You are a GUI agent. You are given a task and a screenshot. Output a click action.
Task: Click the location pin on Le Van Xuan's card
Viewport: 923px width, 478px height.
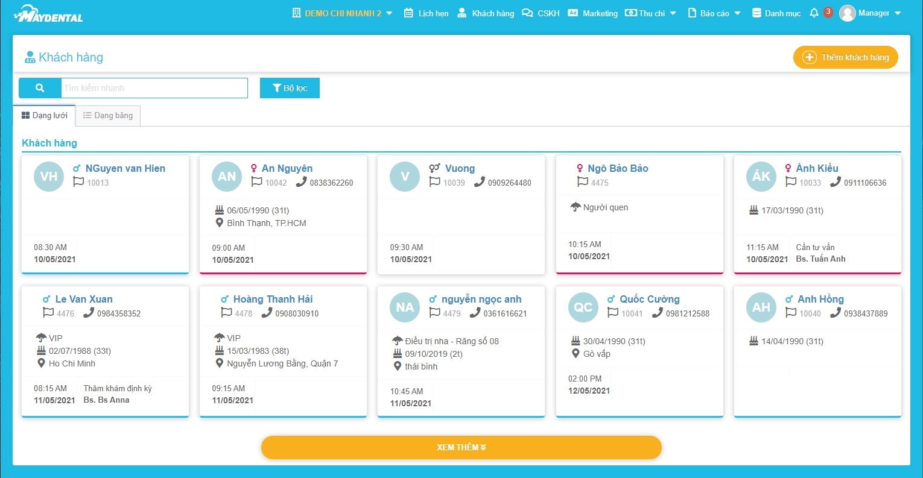point(41,363)
